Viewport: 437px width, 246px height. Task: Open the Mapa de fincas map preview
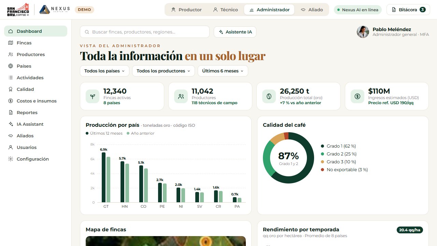pyautogui.click(x=166, y=241)
